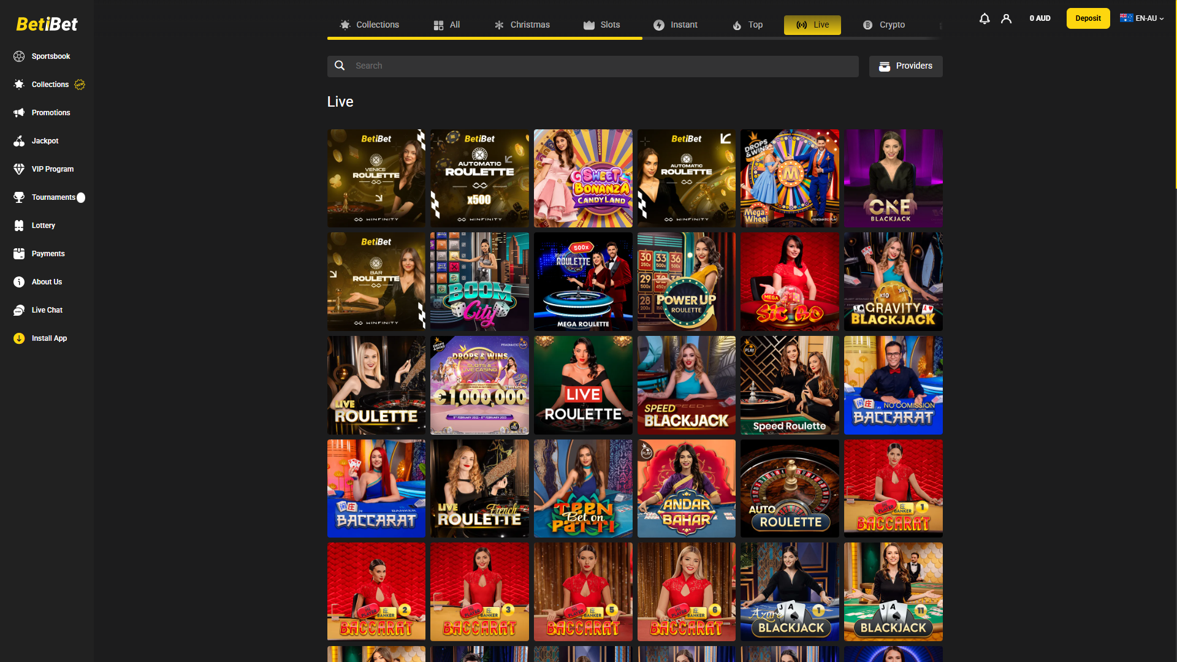Click the search magnifier icon
This screenshot has width=1177, height=662.
coord(340,66)
